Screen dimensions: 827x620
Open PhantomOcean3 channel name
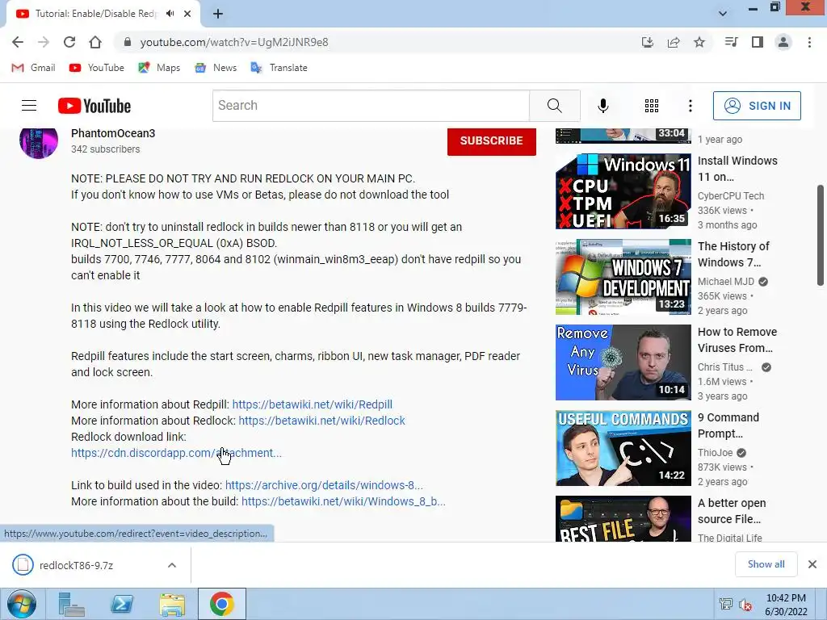[x=113, y=133]
